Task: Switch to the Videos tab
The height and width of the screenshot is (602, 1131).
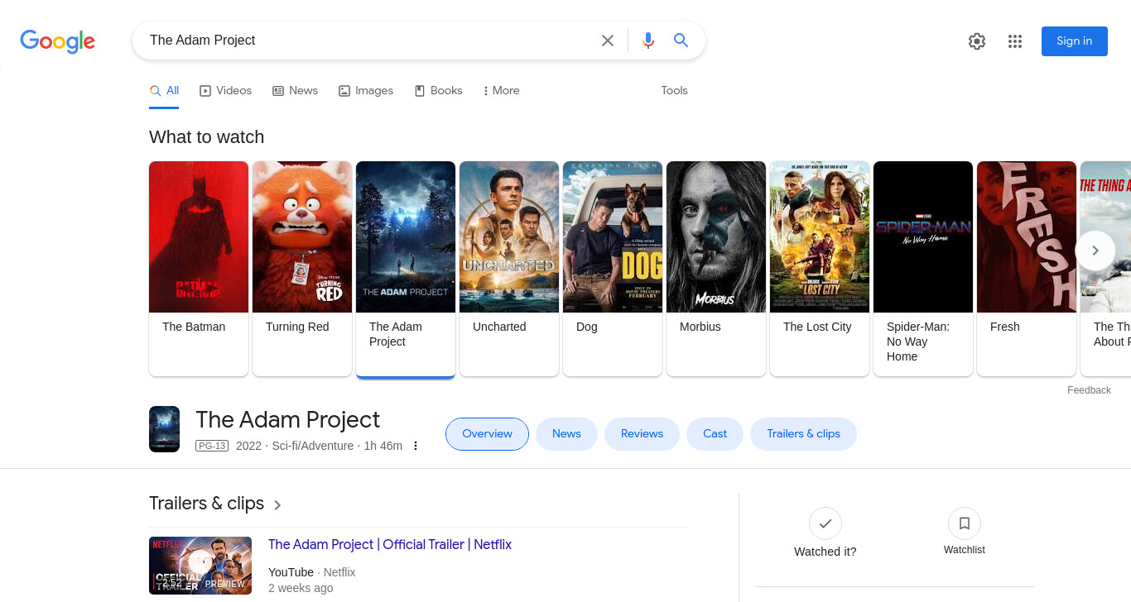Action: pyautogui.click(x=225, y=91)
